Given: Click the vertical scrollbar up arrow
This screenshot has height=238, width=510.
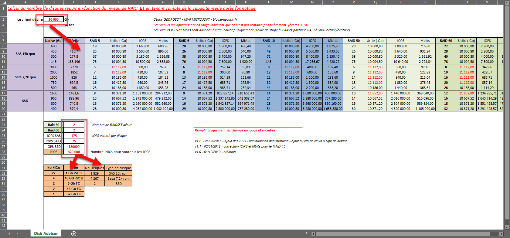Looking at the screenshot, I should (506, 2).
